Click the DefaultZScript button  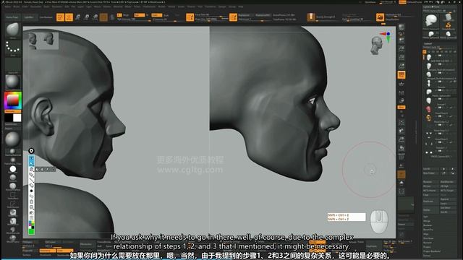coord(414,2)
